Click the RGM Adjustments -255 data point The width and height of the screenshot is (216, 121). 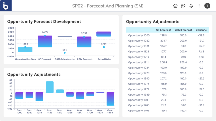point(64,53)
